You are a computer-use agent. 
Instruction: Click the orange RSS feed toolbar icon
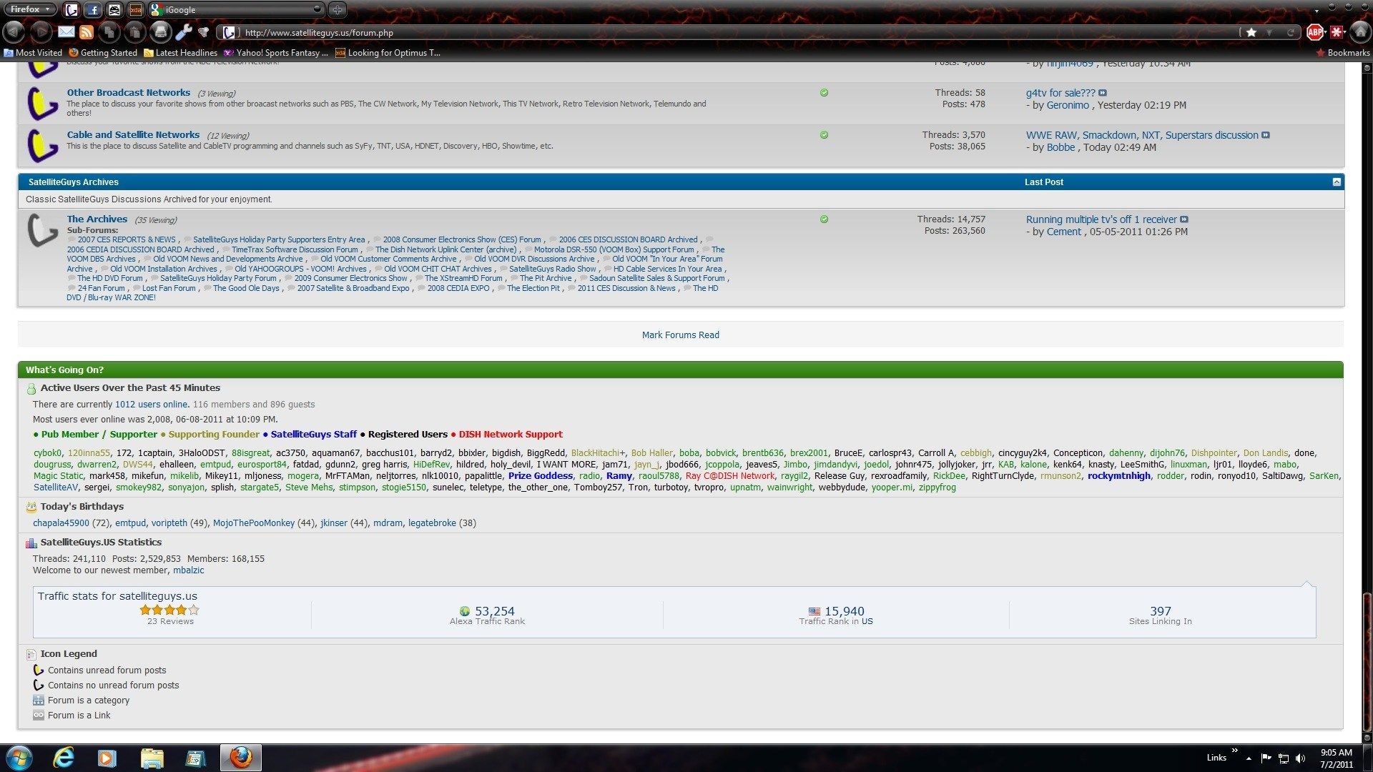[x=87, y=32]
